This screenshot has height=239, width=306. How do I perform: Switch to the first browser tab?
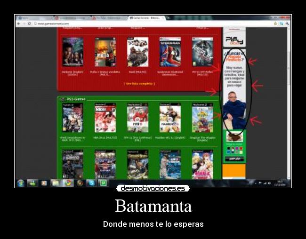[34, 18]
